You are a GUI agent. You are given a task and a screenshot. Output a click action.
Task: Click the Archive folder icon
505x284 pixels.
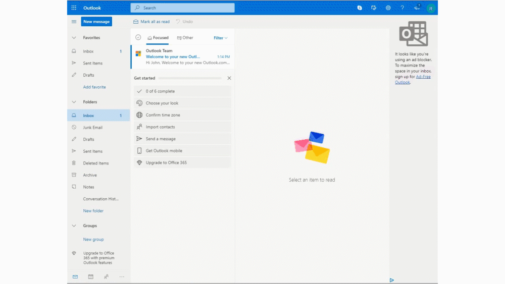(x=74, y=175)
